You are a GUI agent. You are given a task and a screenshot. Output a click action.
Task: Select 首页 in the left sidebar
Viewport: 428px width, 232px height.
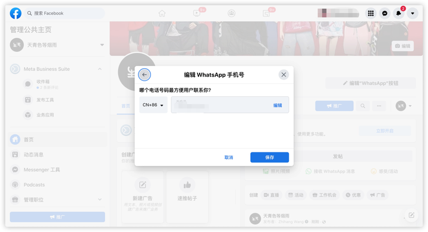57,139
